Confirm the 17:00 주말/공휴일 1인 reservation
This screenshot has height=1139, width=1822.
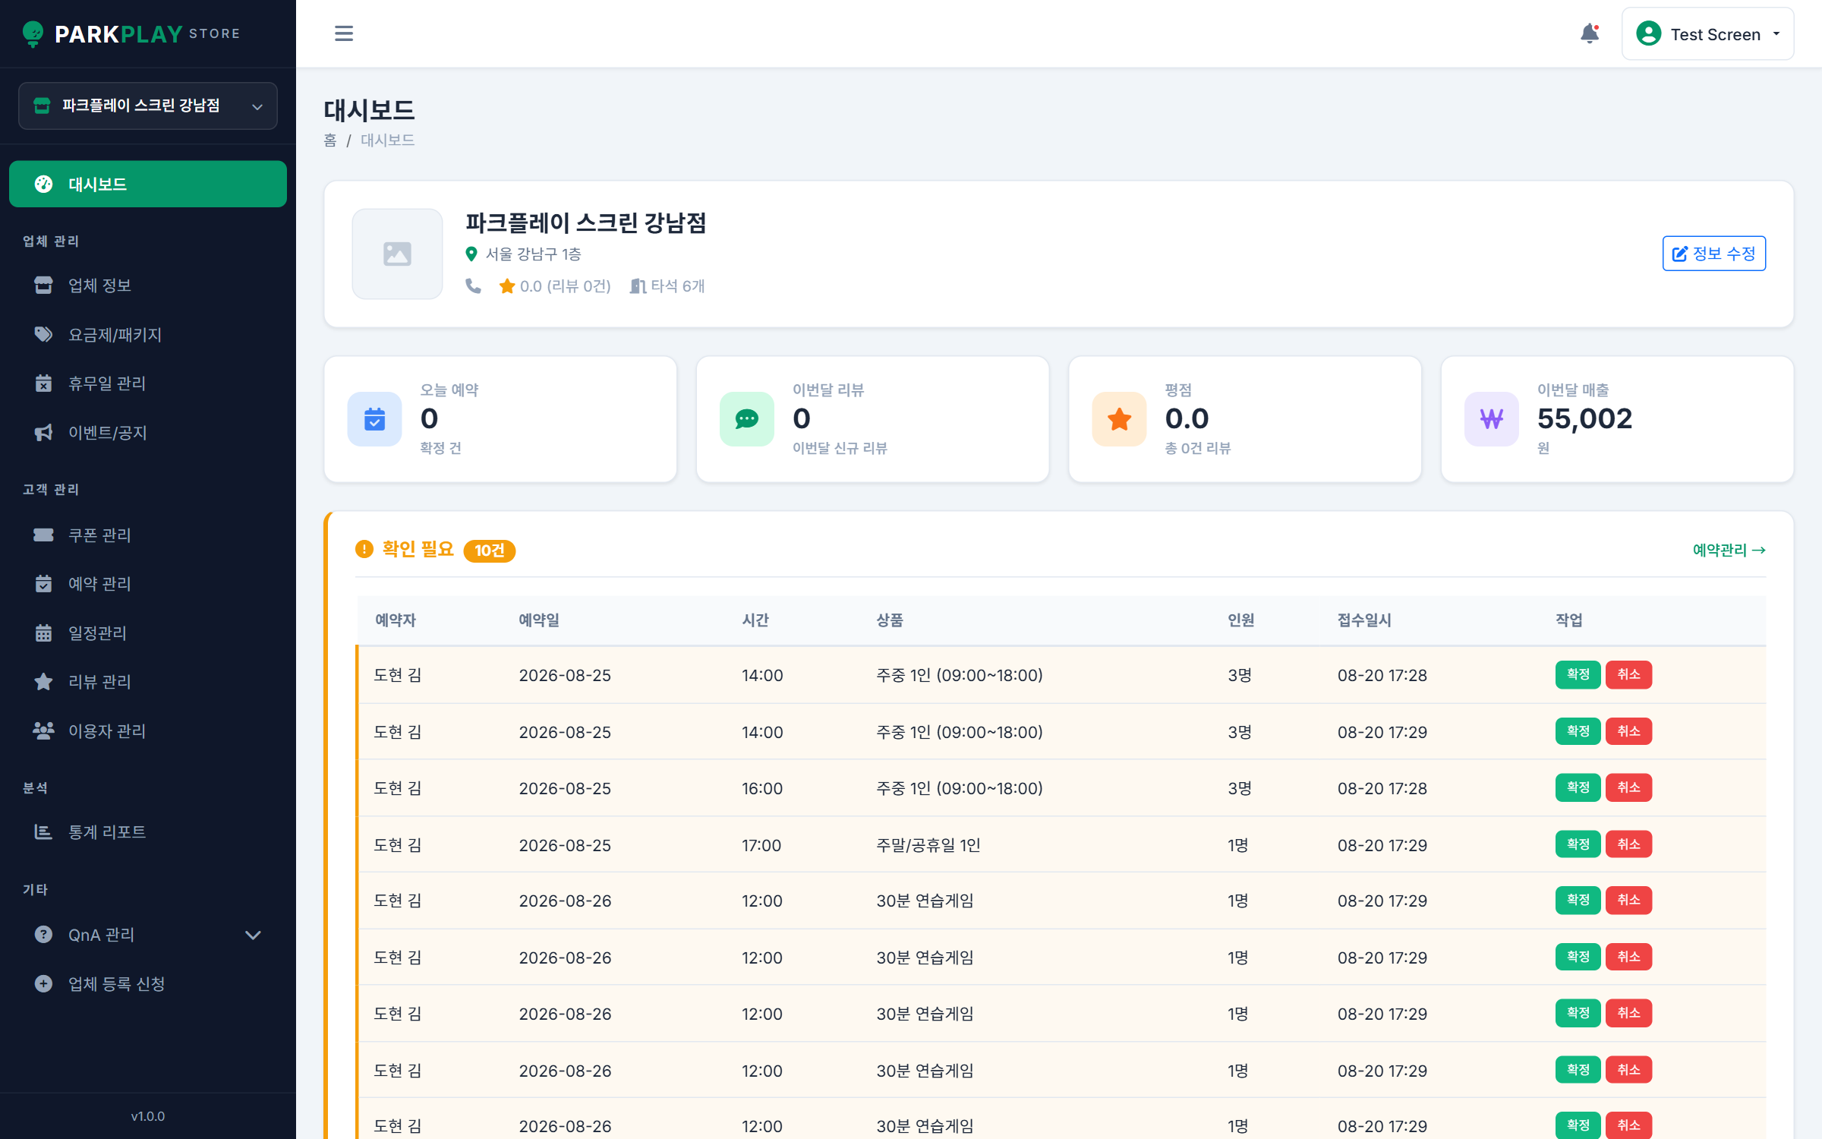pyautogui.click(x=1578, y=844)
